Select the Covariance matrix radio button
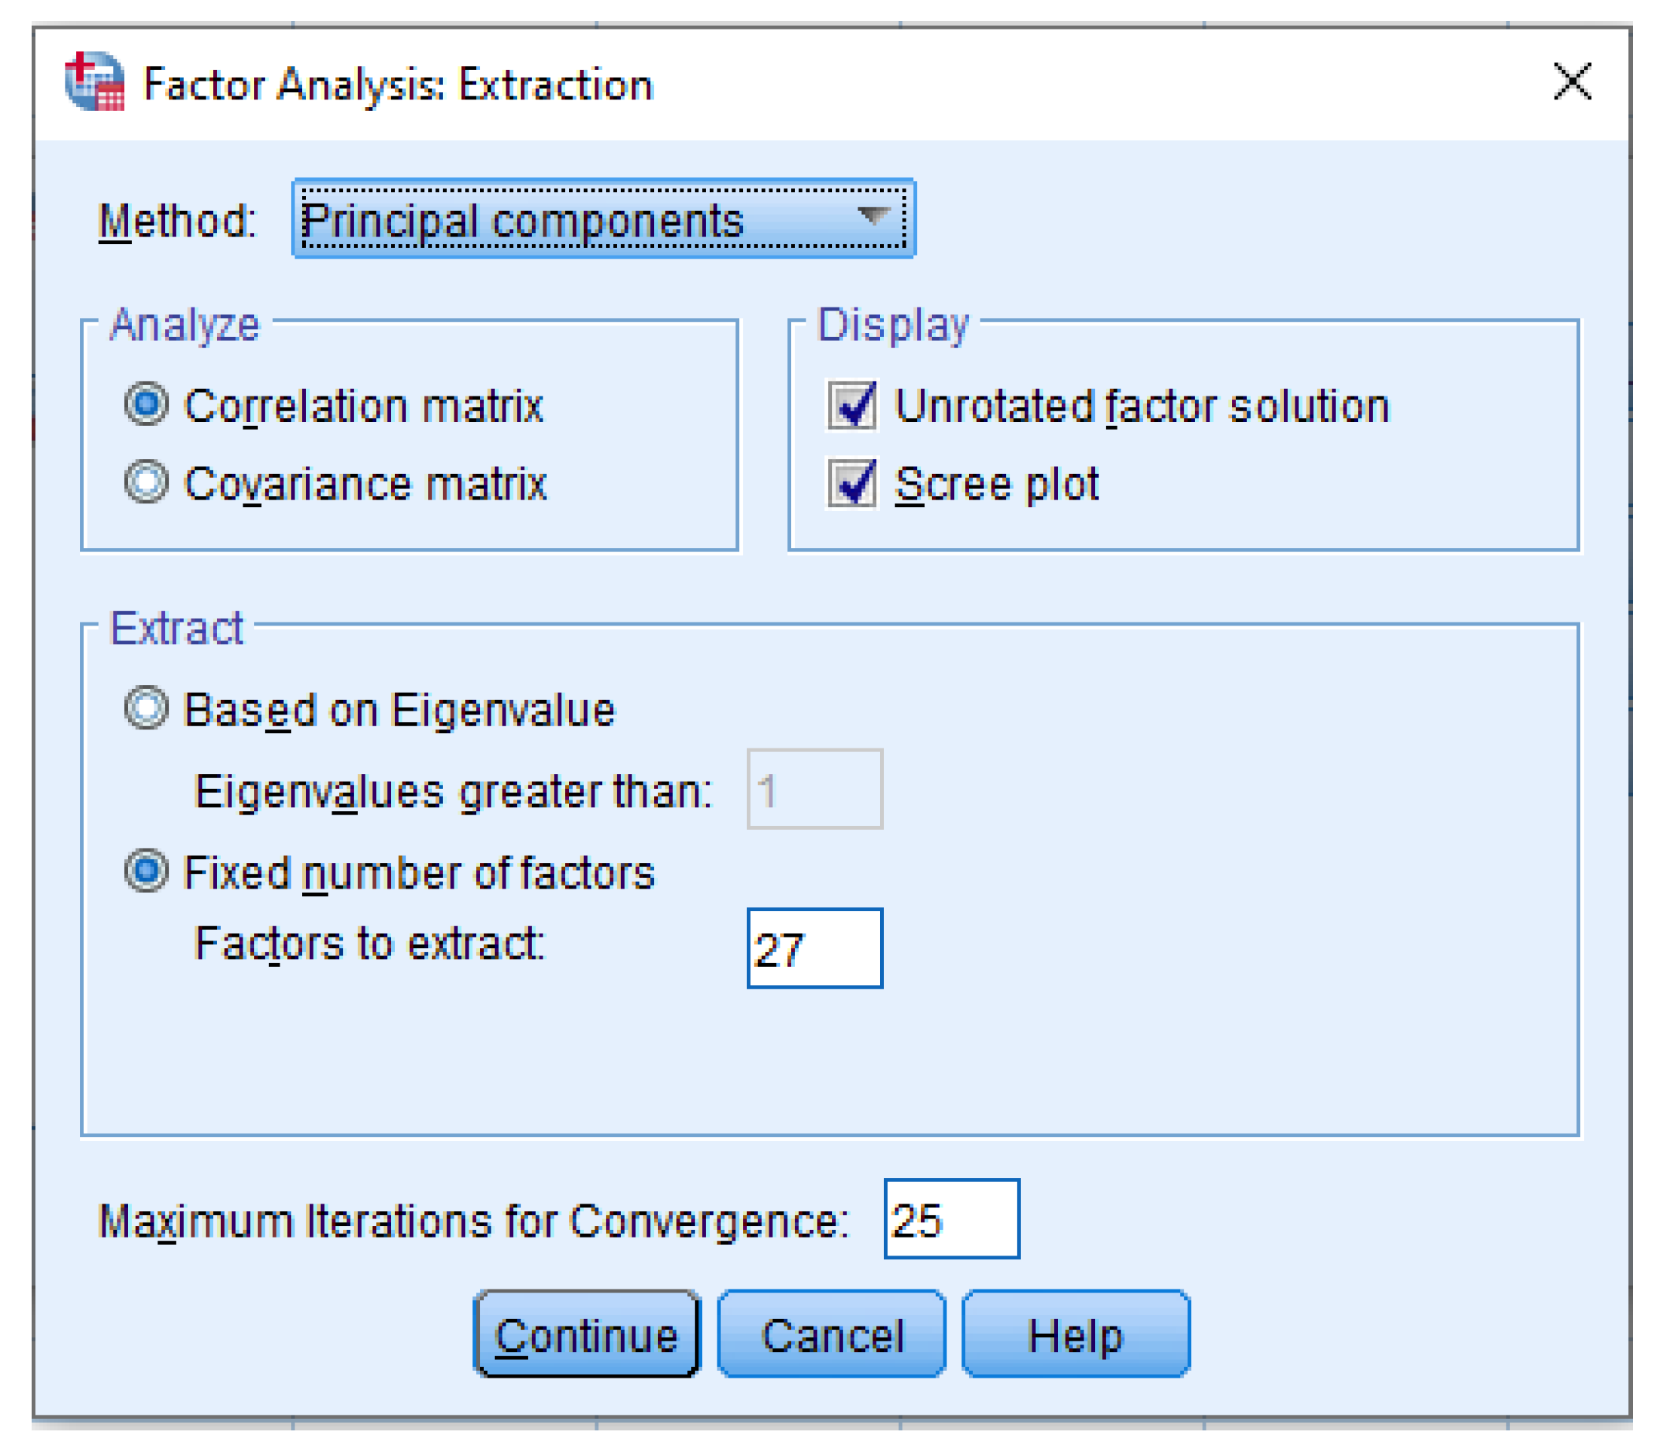1654x1453 pixels. [146, 482]
